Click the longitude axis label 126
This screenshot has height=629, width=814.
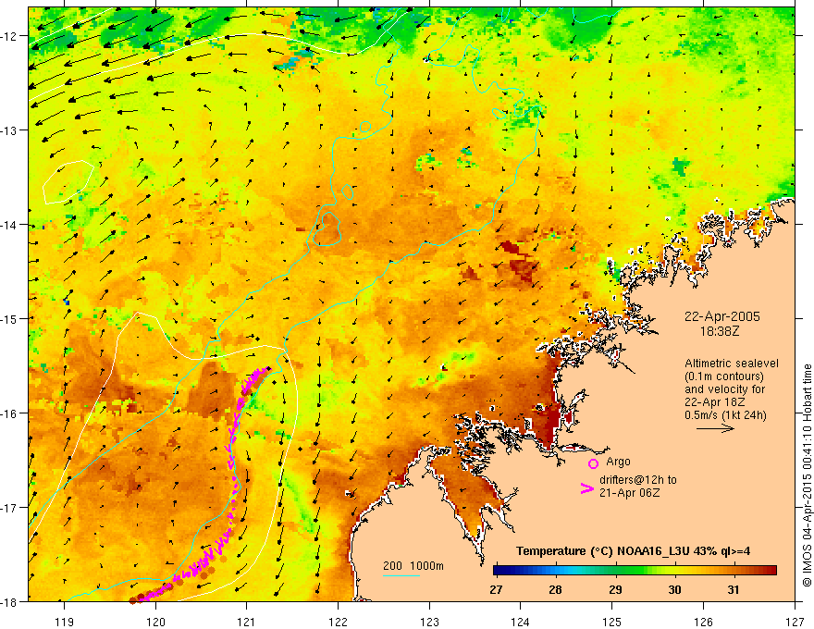click(x=703, y=622)
